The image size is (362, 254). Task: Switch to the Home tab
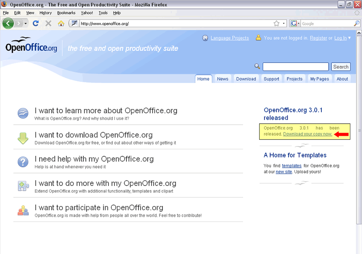(203, 79)
